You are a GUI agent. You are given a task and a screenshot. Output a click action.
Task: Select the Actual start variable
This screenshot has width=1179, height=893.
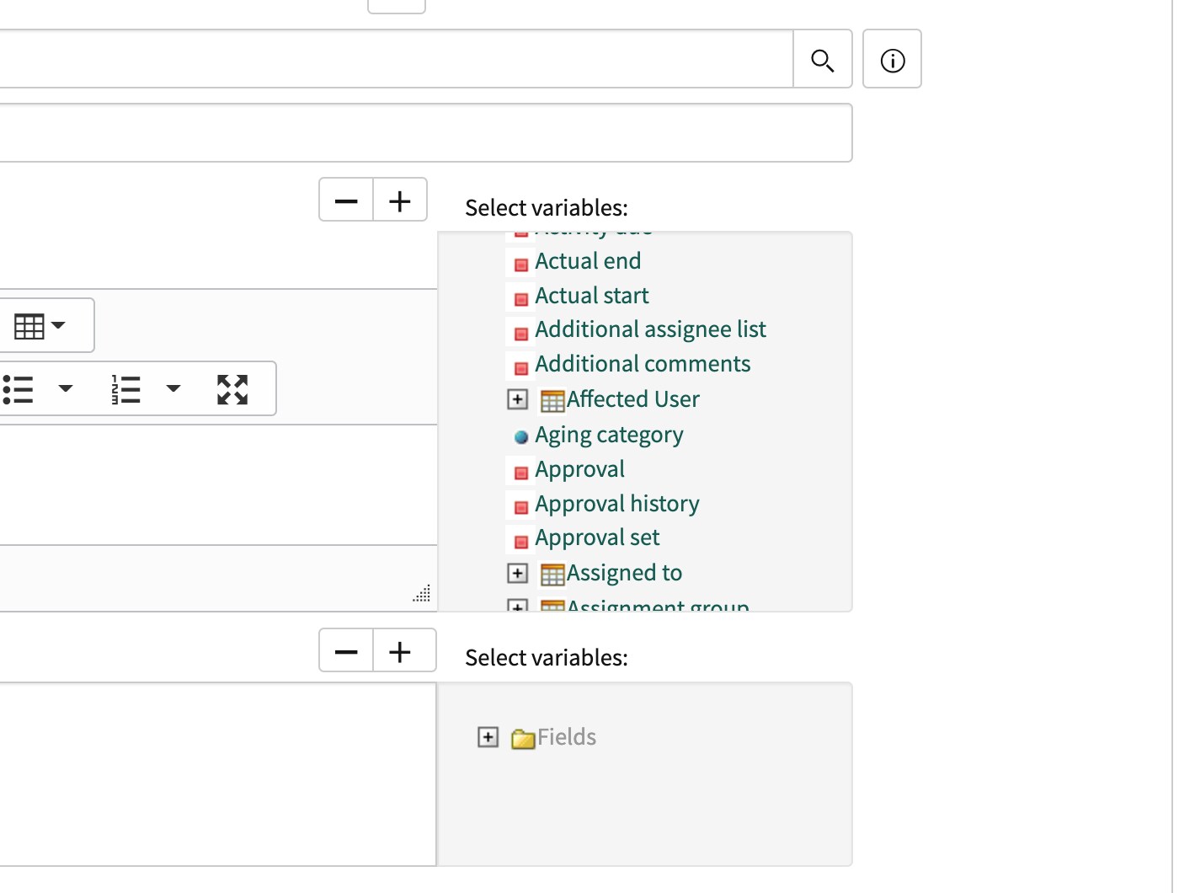(592, 296)
